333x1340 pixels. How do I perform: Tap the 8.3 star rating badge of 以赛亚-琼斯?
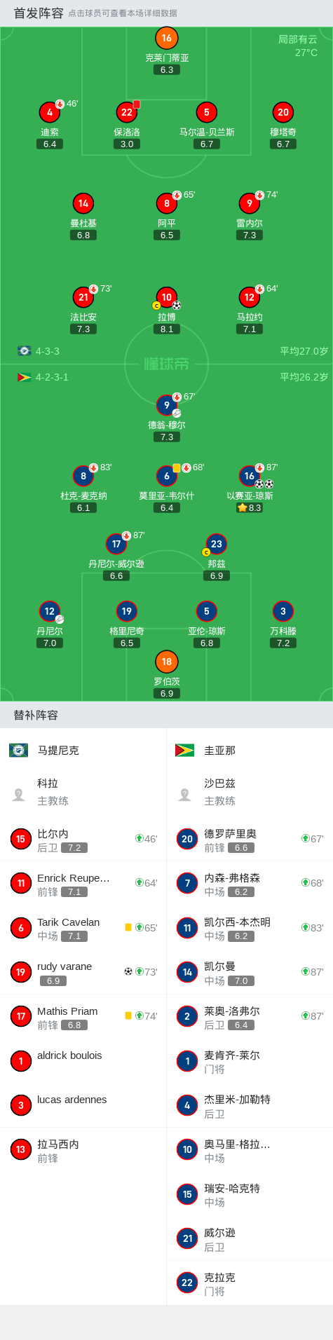tap(249, 508)
